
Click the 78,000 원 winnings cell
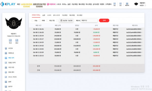77,52
